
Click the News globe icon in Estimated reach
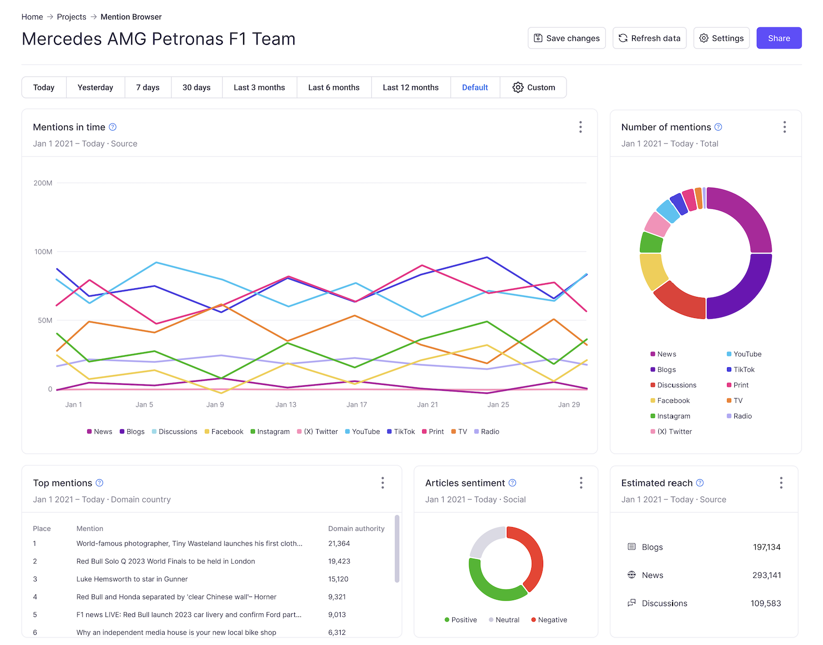[x=631, y=575]
